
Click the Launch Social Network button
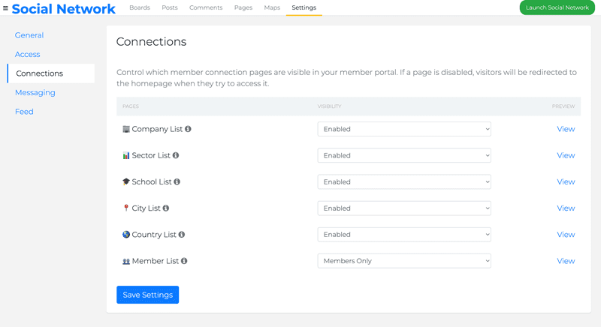[557, 7]
